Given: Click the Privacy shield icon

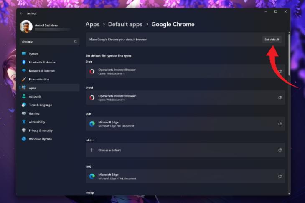Looking at the screenshot, I should pyautogui.click(x=24, y=130).
